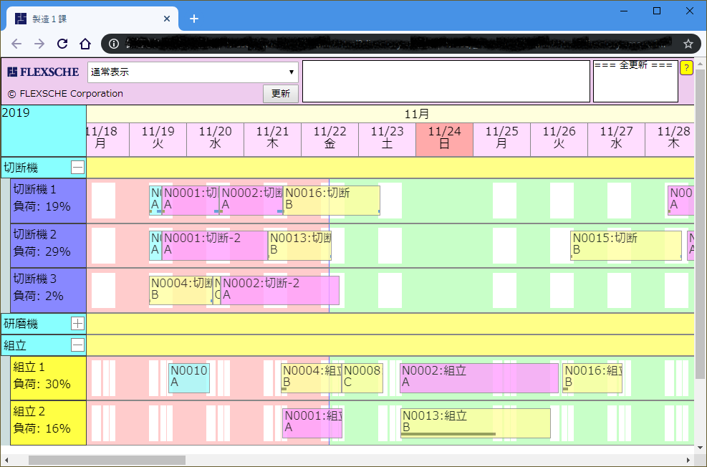Viewport: 707px width, 467px height.
Task: Click the yellow help question mark icon
Action: pyautogui.click(x=686, y=68)
